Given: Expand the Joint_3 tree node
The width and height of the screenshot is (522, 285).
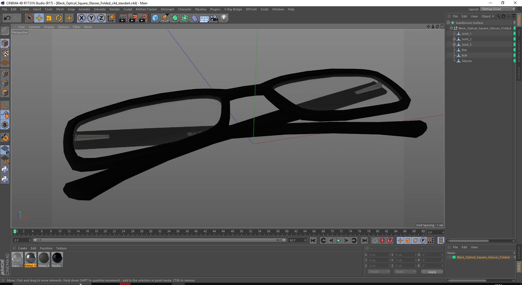Looking at the screenshot, I should pos(454,45).
